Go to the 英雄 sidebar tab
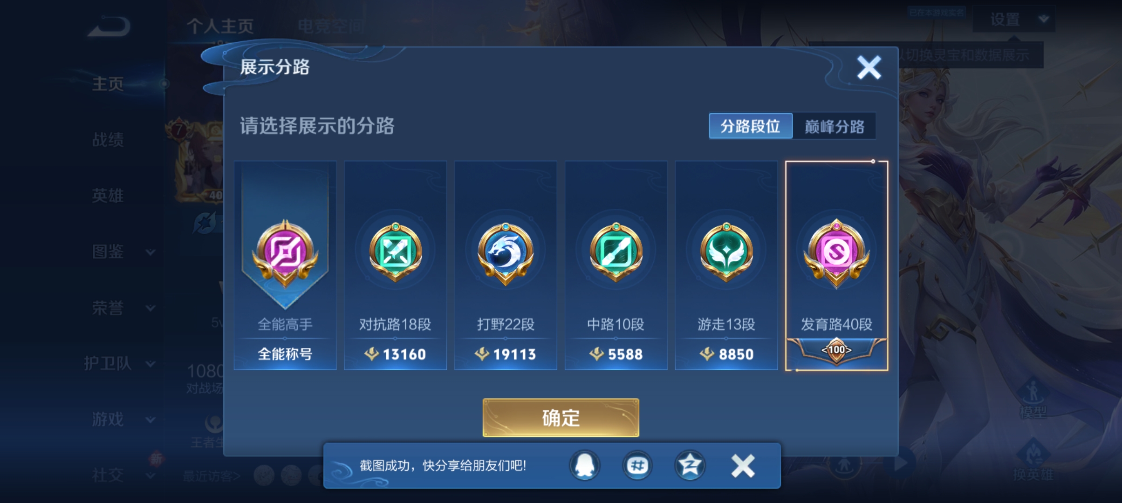 coord(108,196)
